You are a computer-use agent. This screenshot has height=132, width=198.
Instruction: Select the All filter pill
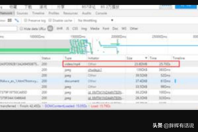click(x=50, y=29)
